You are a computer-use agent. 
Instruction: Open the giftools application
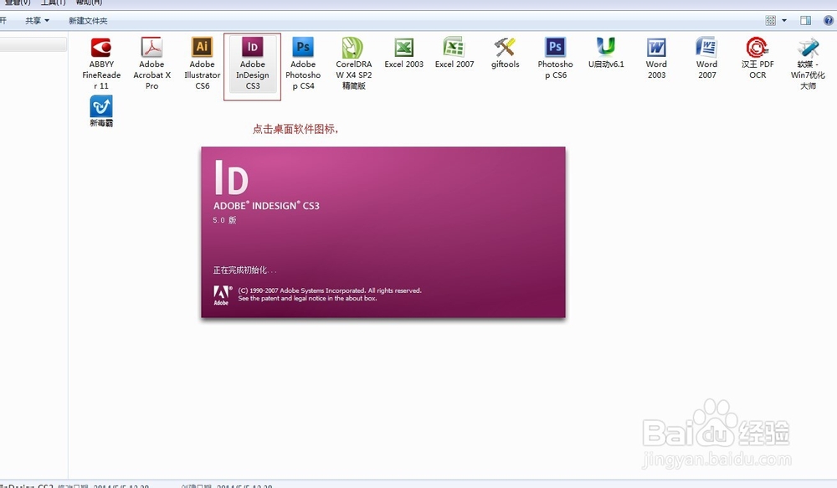coord(504,48)
